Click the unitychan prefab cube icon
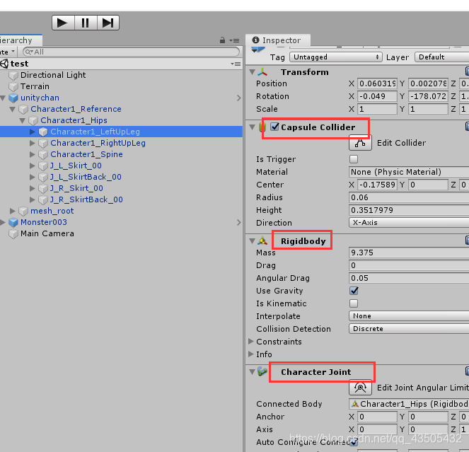This screenshot has width=469, height=452. (13, 98)
